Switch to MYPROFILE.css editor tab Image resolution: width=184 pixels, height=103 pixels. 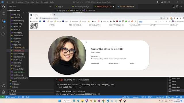(127, 7)
